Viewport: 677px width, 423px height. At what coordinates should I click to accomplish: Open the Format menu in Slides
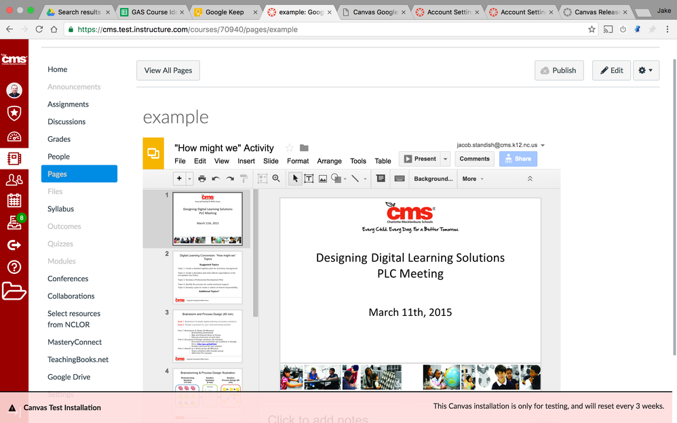298,161
